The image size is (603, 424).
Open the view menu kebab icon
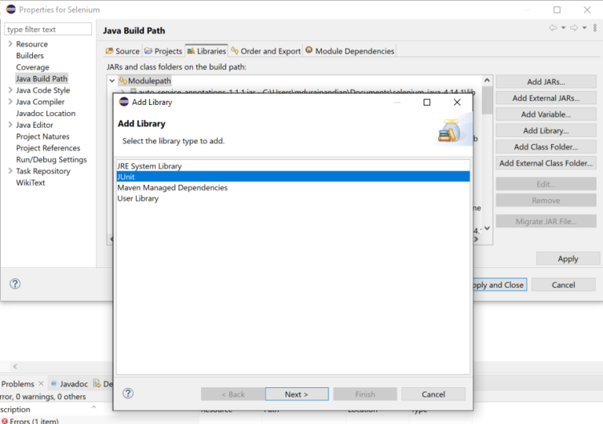tap(594, 27)
